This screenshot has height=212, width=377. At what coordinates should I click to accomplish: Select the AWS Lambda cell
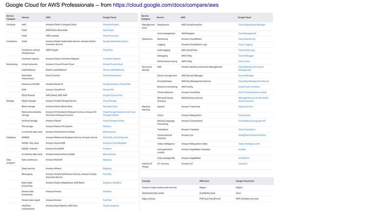(52, 36)
